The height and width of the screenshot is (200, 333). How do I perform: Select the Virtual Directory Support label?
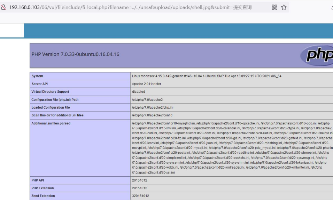50,92
